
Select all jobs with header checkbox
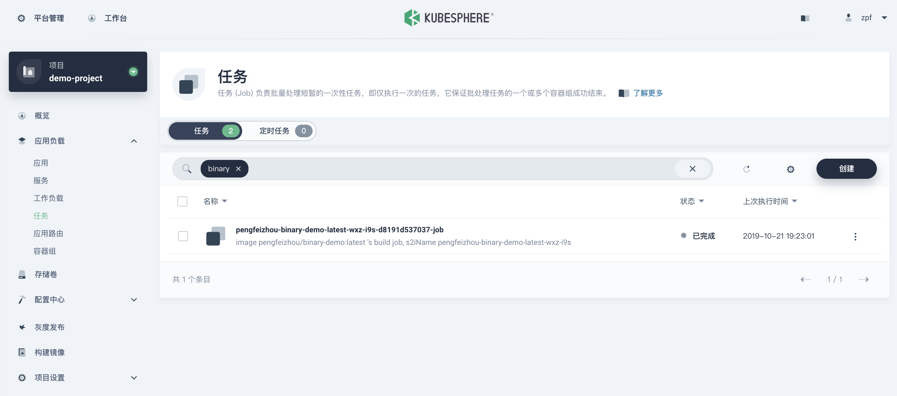(182, 201)
